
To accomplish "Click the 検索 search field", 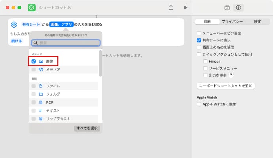I will click(66, 43).
